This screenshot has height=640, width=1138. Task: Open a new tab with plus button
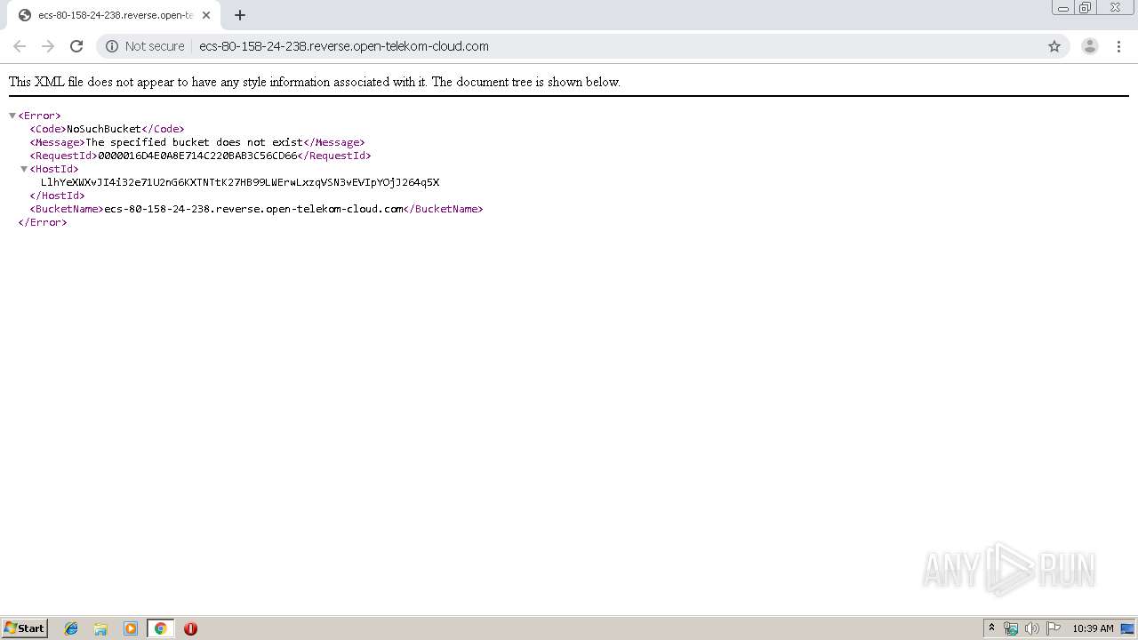point(239,15)
